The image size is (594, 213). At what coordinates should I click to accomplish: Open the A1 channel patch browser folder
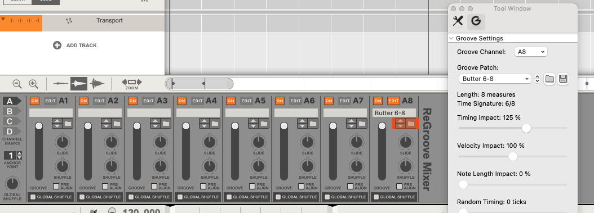(x=68, y=124)
